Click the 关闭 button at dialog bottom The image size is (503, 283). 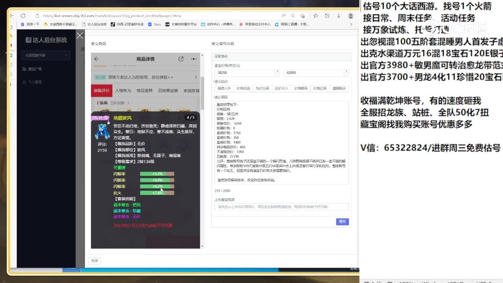tap(94, 261)
